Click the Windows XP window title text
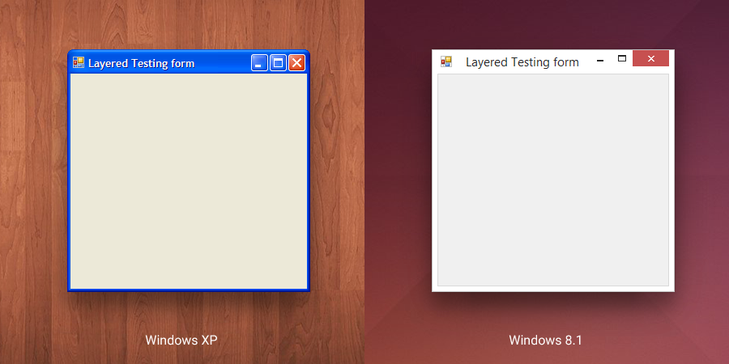This screenshot has height=364, width=729. pos(141,63)
